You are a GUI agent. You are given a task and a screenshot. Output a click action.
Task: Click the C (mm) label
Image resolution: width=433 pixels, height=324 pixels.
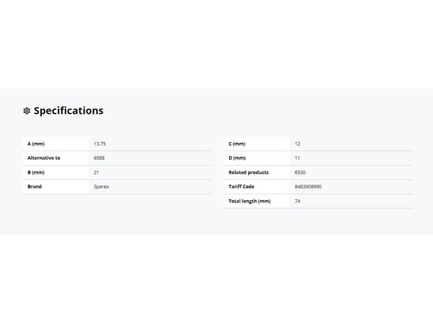[237, 144]
